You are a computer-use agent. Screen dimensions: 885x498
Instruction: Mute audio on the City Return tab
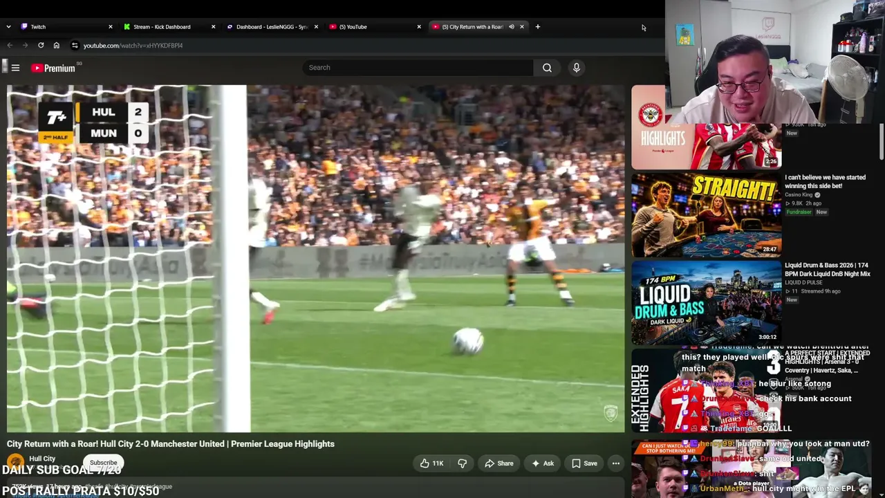click(x=512, y=27)
